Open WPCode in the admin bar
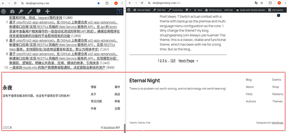This screenshot has height=133, width=287. (x=229, y=10)
